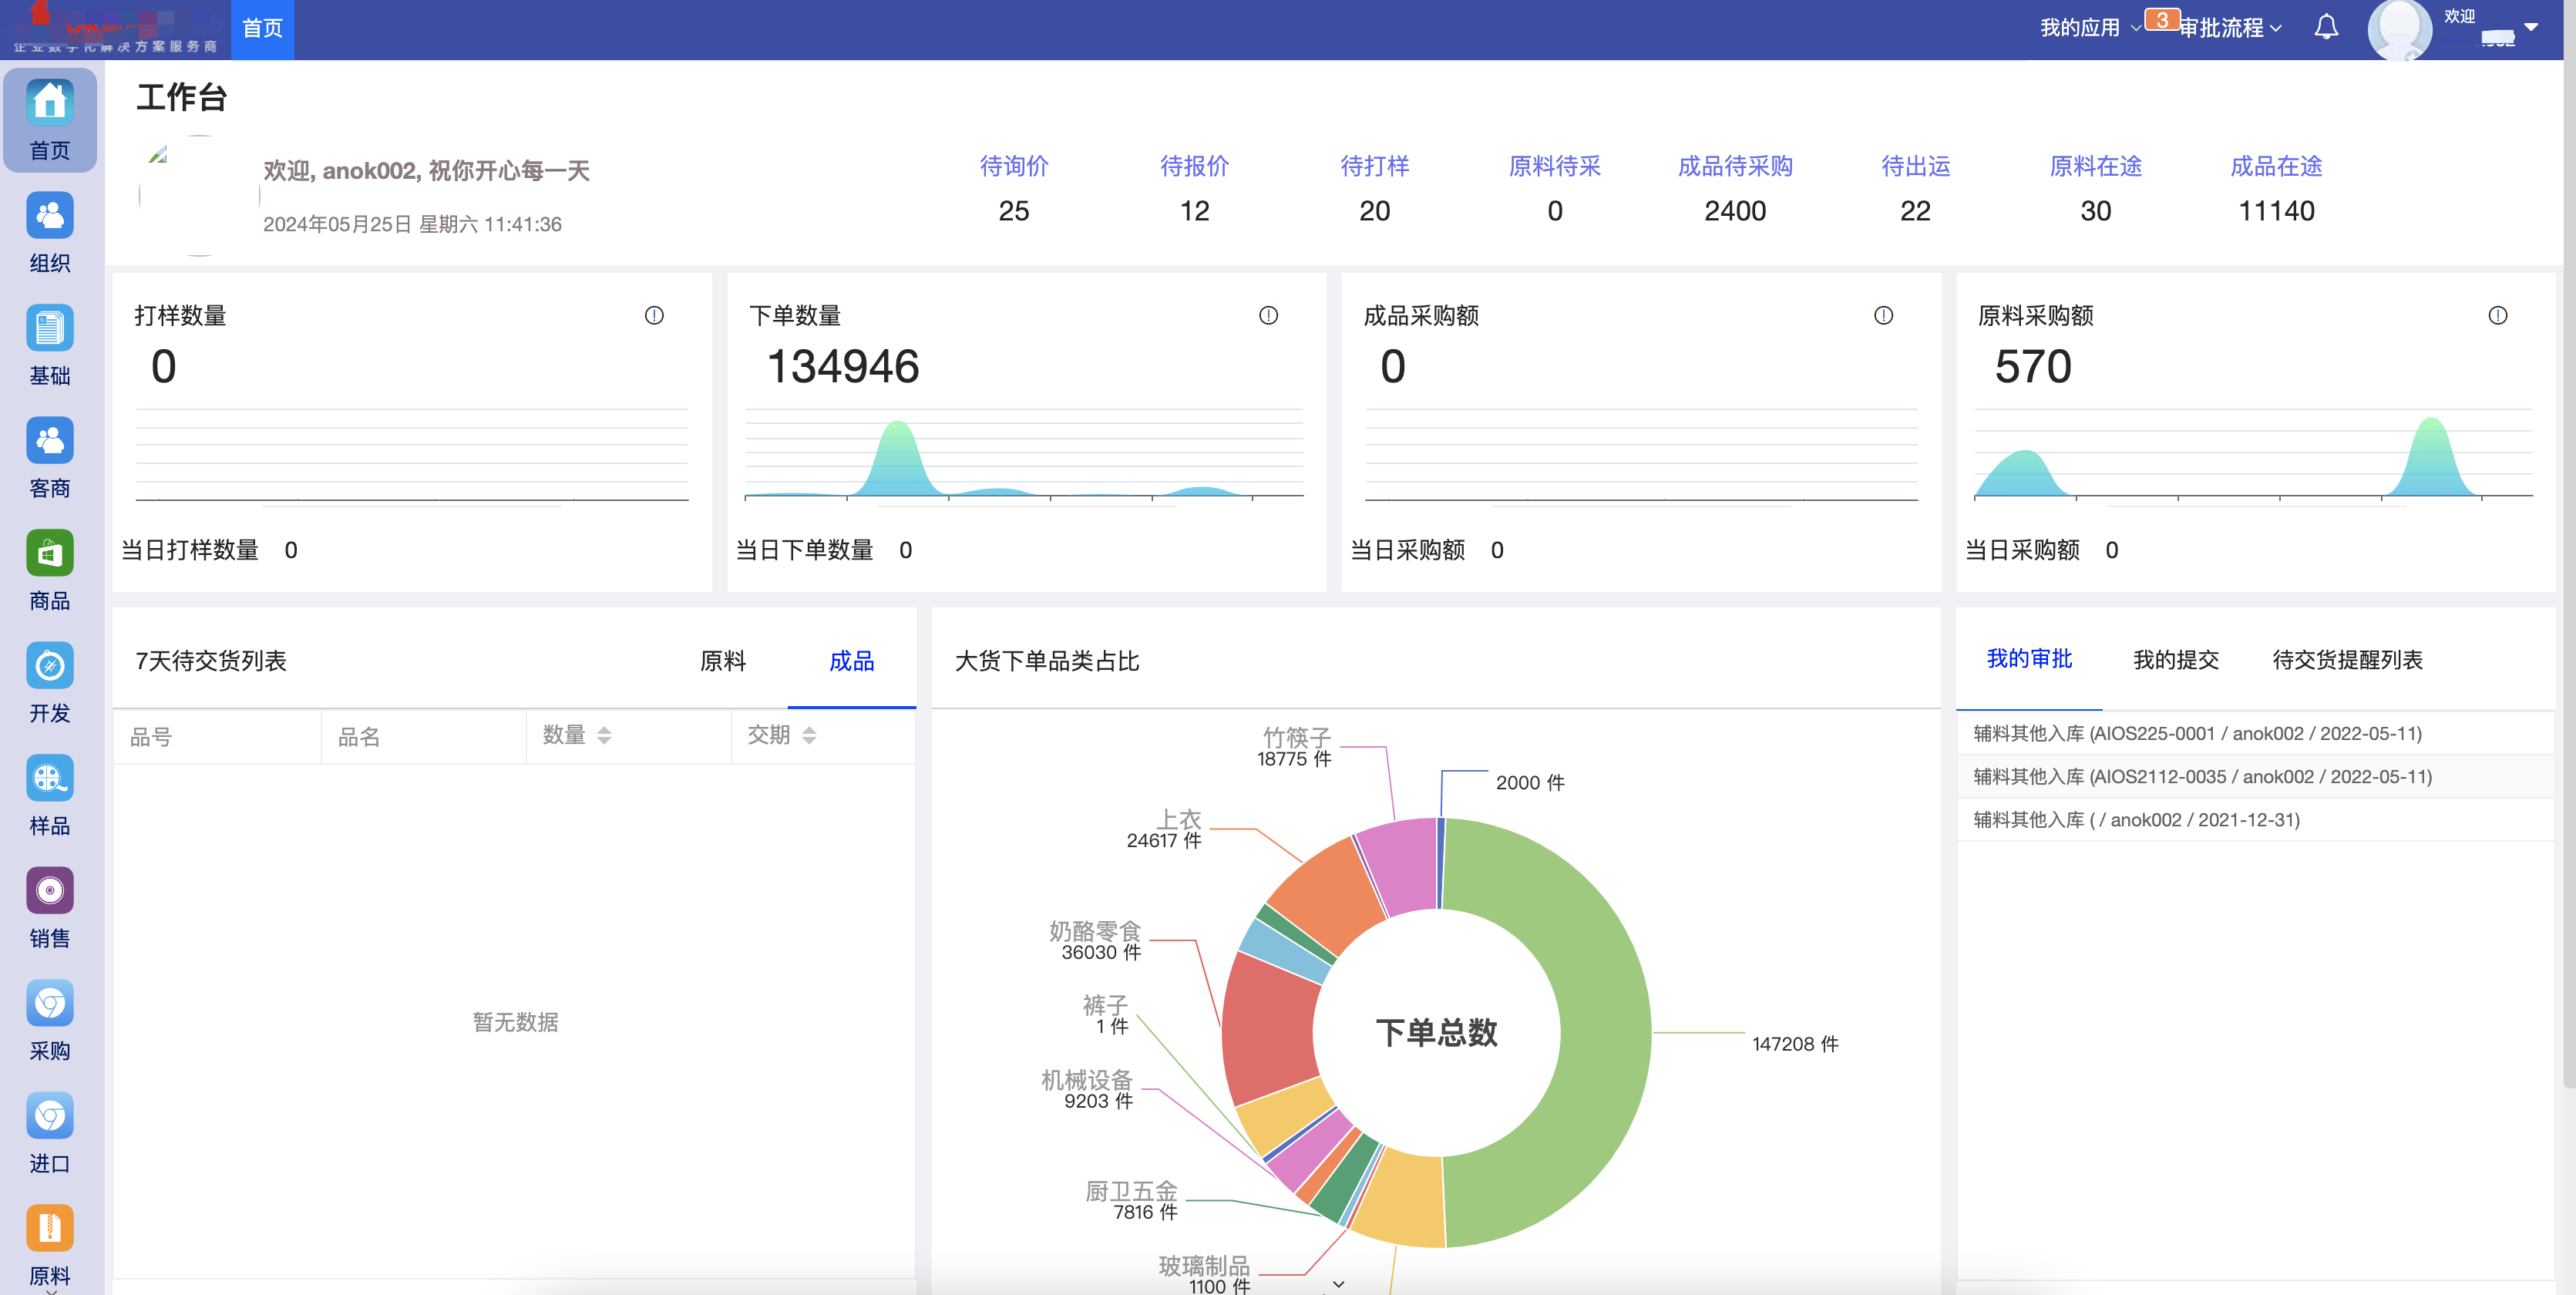
Task: Click info icon on 成品采购额 card
Action: [x=1883, y=315]
